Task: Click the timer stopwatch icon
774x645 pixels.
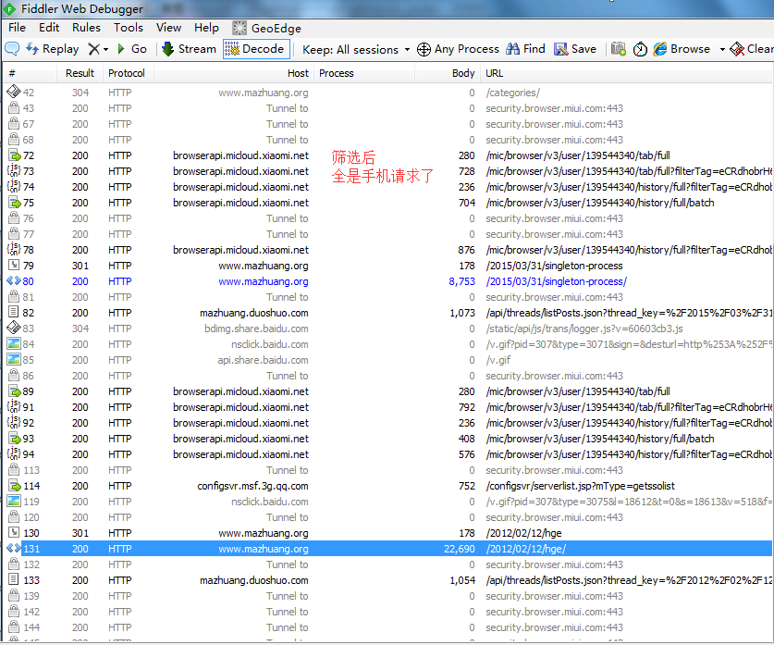Action: (640, 49)
